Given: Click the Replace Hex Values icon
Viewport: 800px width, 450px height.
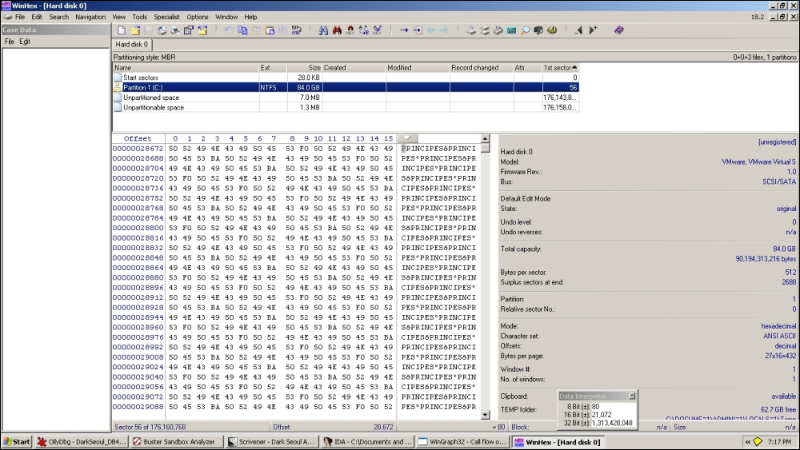Looking at the screenshot, I should pos(377,30).
